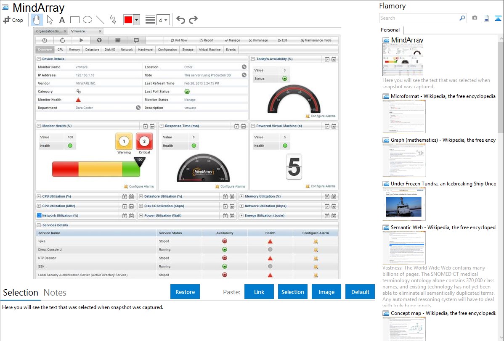Open the Virtual Machine tab
Screen dimensions: 504x341
[210, 50]
